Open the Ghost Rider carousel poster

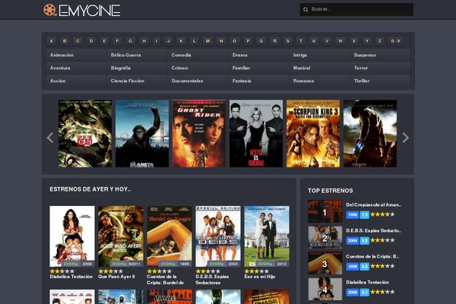click(199, 134)
